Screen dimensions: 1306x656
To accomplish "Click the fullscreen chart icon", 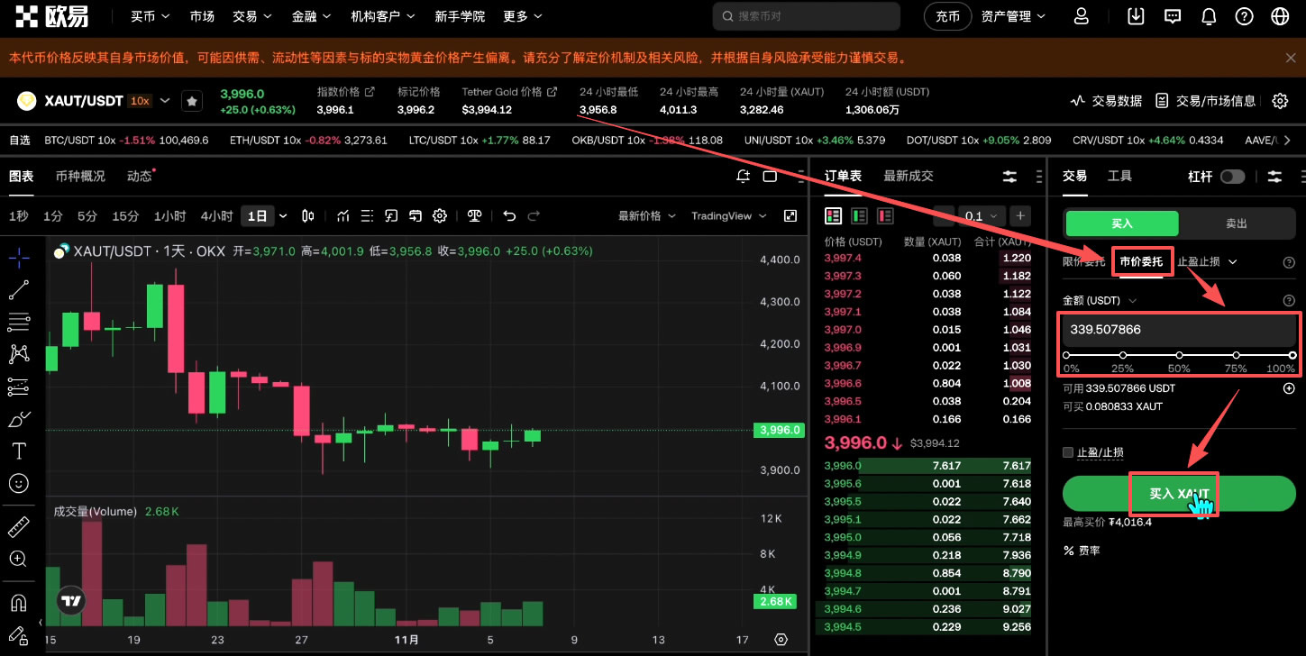I will pyautogui.click(x=790, y=216).
